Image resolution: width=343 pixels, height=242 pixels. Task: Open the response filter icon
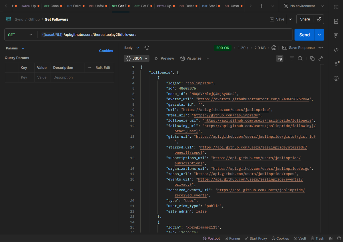tap(292, 58)
